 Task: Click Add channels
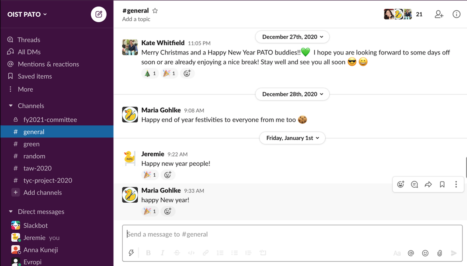click(x=42, y=193)
